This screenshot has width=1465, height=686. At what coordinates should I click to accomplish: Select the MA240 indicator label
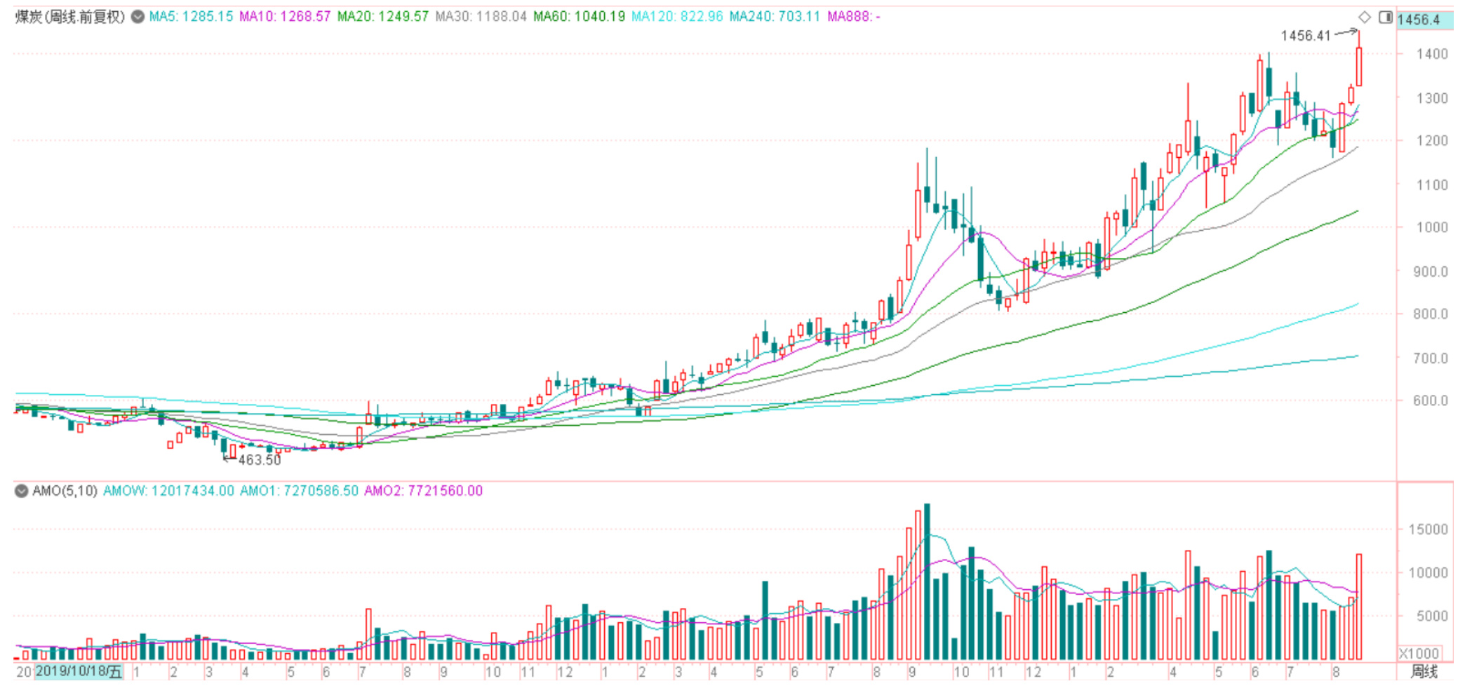(774, 17)
